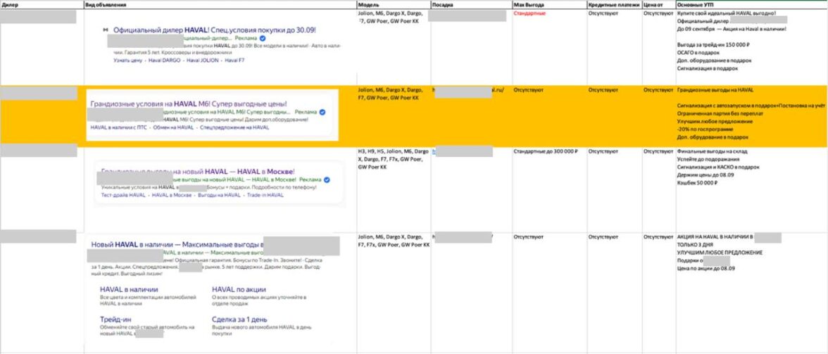The height and width of the screenshot is (354, 828).
Task: Open the Haval F7 sitelink
Action: pos(235,60)
